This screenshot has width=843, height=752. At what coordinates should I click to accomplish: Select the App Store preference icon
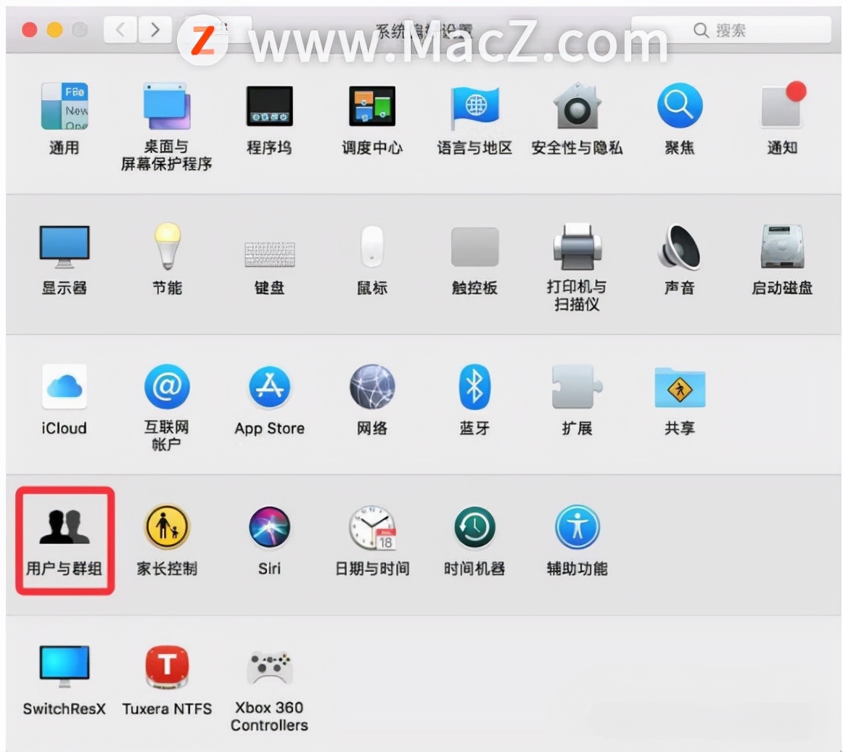269,386
